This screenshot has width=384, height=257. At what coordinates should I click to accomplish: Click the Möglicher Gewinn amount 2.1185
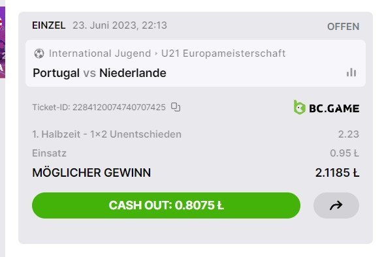[337, 173]
